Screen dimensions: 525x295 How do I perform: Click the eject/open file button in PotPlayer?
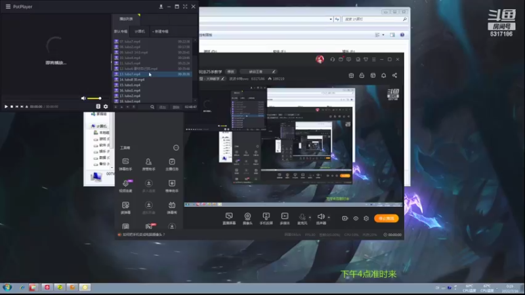pos(27,106)
